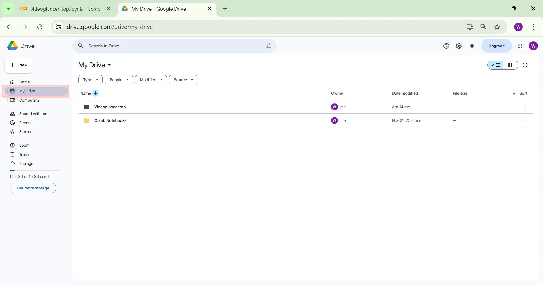Click the Nov 21, 2024 me date
Viewport: 543px width, 285px height.
click(x=406, y=120)
